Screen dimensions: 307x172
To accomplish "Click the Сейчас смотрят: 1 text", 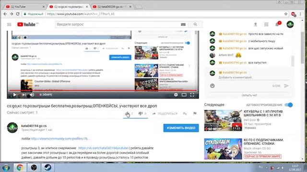I will click(x=22, y=113).
